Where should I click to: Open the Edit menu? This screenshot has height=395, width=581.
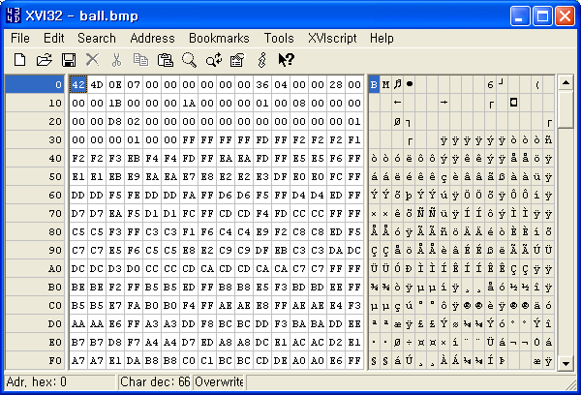[53, 38]
